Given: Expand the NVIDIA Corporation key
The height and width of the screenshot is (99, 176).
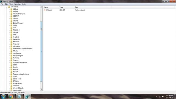Looking at the screenshot, I should (x=9, y=63).
